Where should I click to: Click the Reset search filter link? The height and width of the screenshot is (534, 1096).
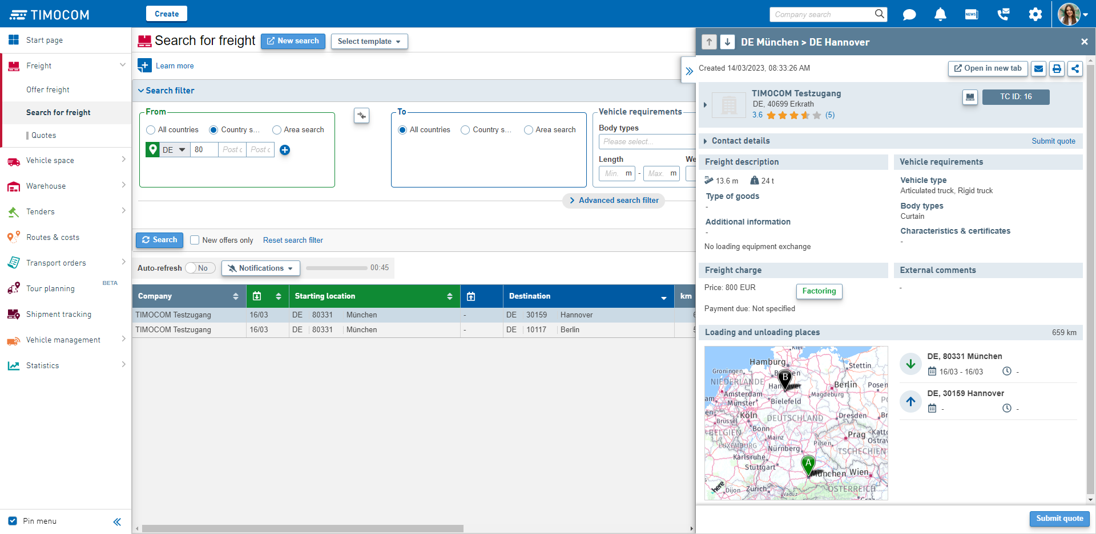point(293,240)
